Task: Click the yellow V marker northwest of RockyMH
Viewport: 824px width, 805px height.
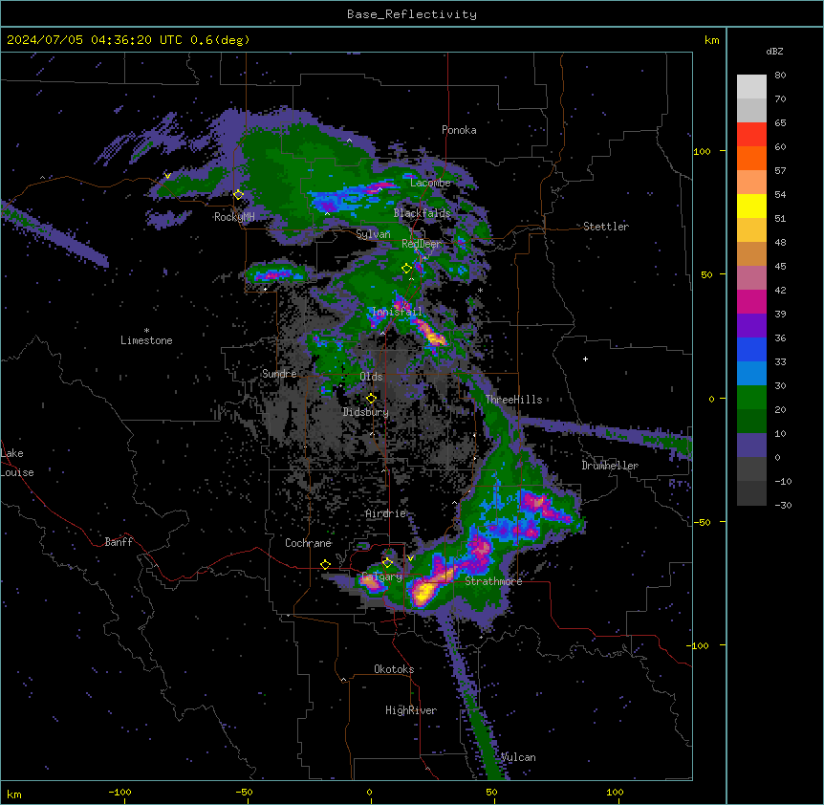Action: tap(167, 176)
